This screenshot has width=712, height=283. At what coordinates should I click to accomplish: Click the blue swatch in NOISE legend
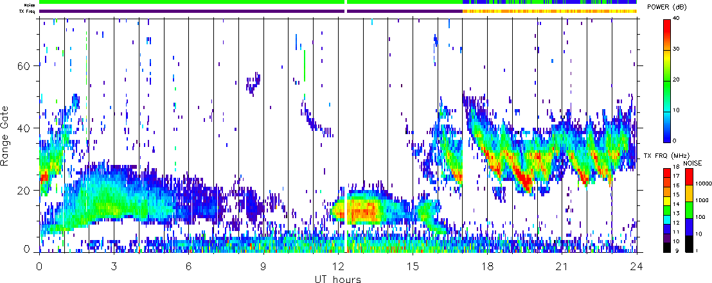coord(688,227)
